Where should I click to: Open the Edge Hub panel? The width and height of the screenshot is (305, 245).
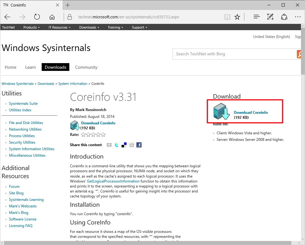pos(256,17)
